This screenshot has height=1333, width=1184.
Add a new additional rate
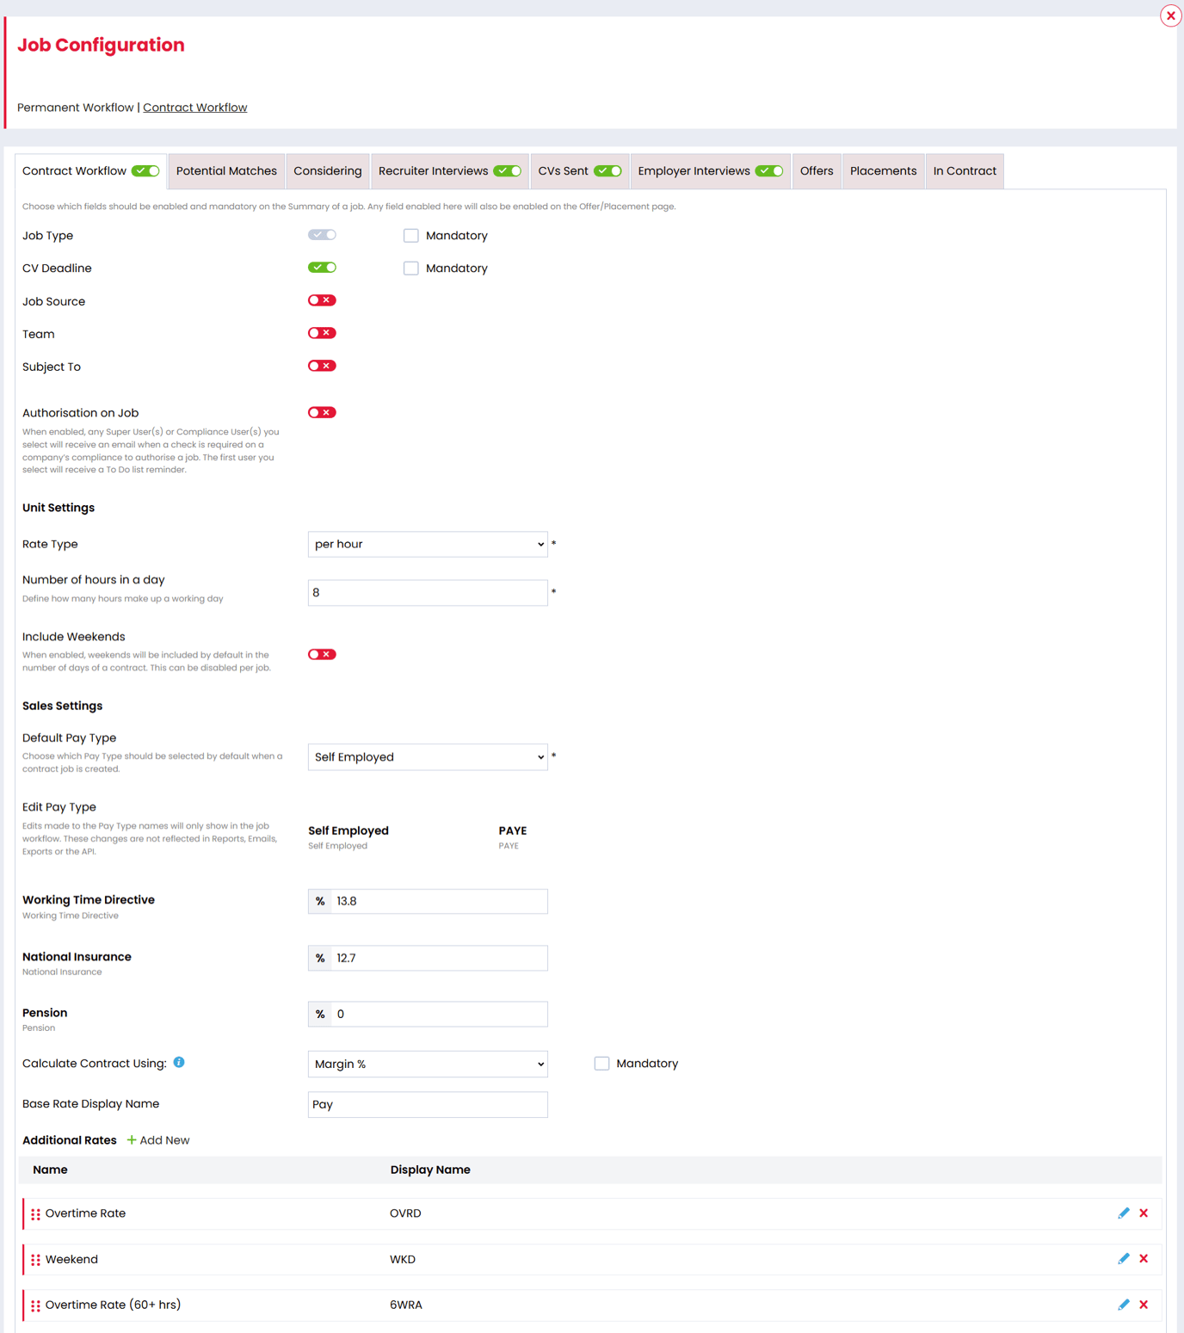pos(158,1139)
